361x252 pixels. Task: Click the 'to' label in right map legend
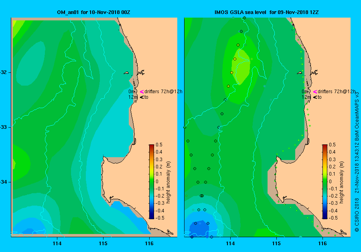click(320, 97)
